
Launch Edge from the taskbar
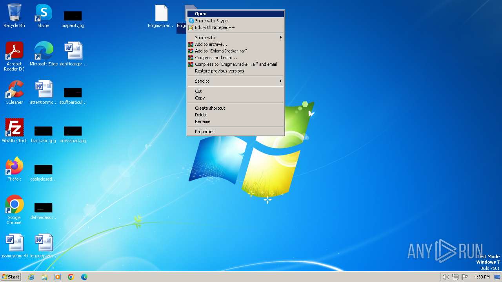[84, 277]
